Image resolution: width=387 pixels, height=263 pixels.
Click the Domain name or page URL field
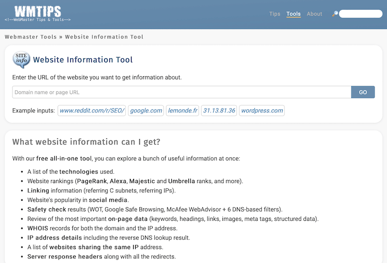pyautogui.click(x=182, y=92)
